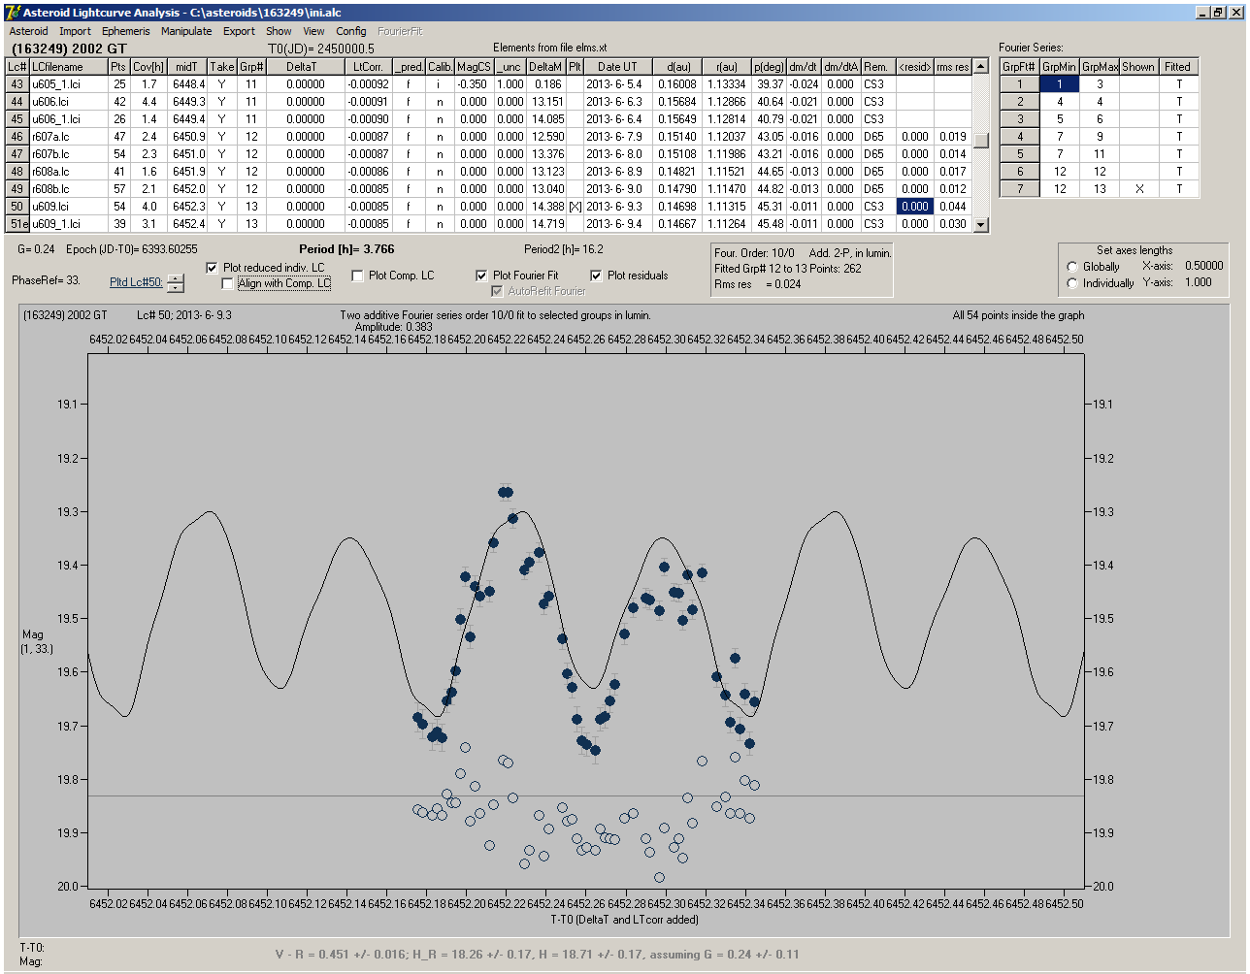This screenshot has width=1250, height=974.
Task: Select row header 51e in lightcurve table
Action: [17, 224]
